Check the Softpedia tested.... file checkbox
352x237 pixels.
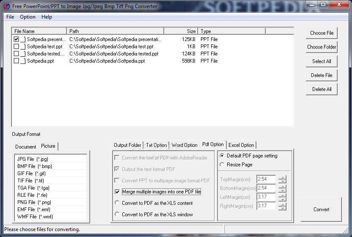click(x=16, y=54)
